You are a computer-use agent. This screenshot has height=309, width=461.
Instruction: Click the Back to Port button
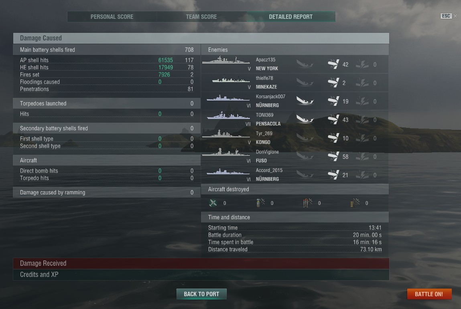click(201, 294)
